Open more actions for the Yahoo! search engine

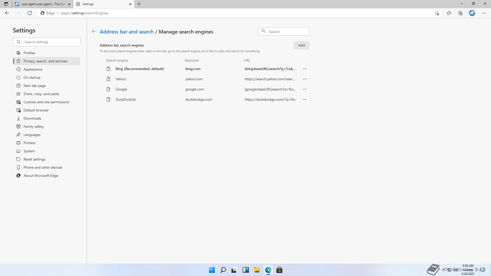[x=305, y=79]
